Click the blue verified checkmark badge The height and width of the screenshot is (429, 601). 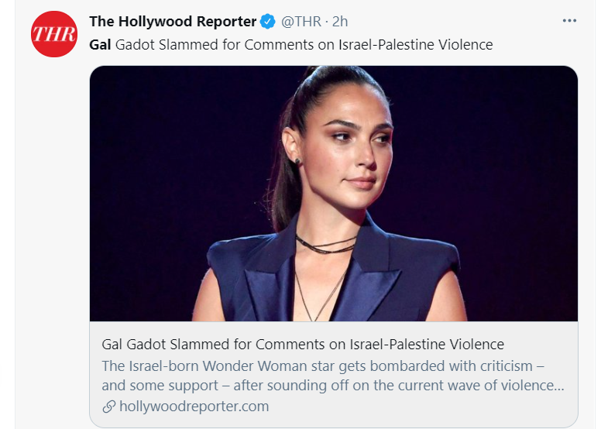click(267, 22)
